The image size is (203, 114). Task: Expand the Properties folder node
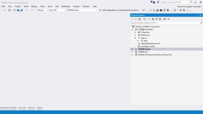135,32
